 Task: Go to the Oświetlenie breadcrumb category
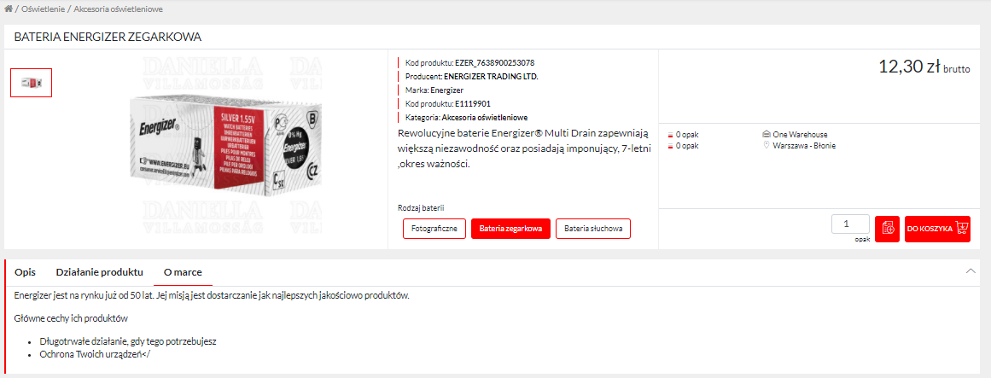coord(43,10)
